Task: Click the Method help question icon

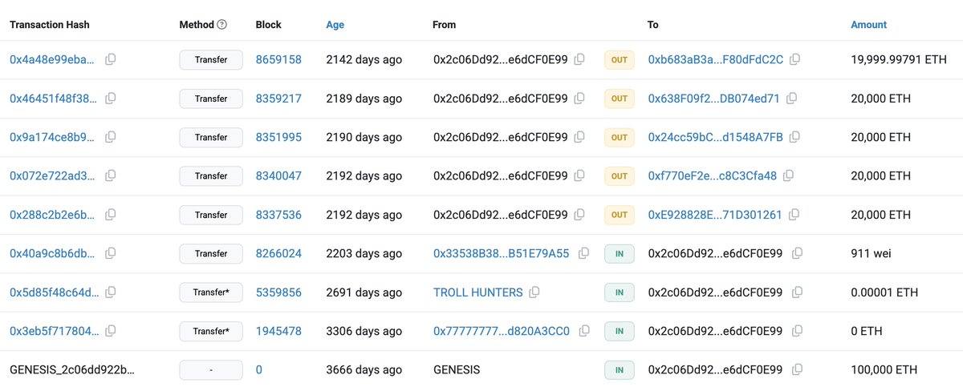Action: pos(222,25)
